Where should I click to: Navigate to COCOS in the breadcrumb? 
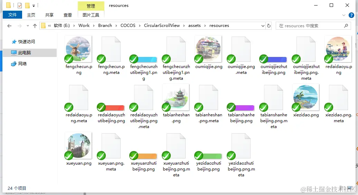click(x=128, y=26)
